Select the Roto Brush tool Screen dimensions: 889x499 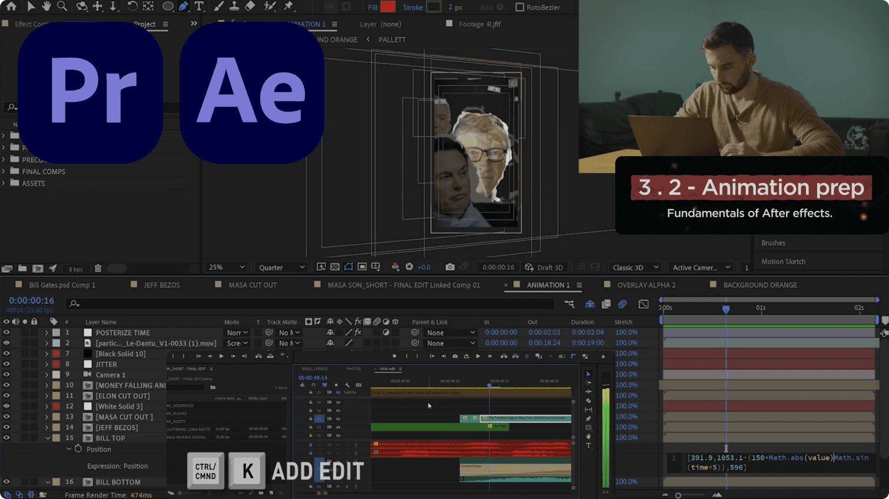[270, 6]
